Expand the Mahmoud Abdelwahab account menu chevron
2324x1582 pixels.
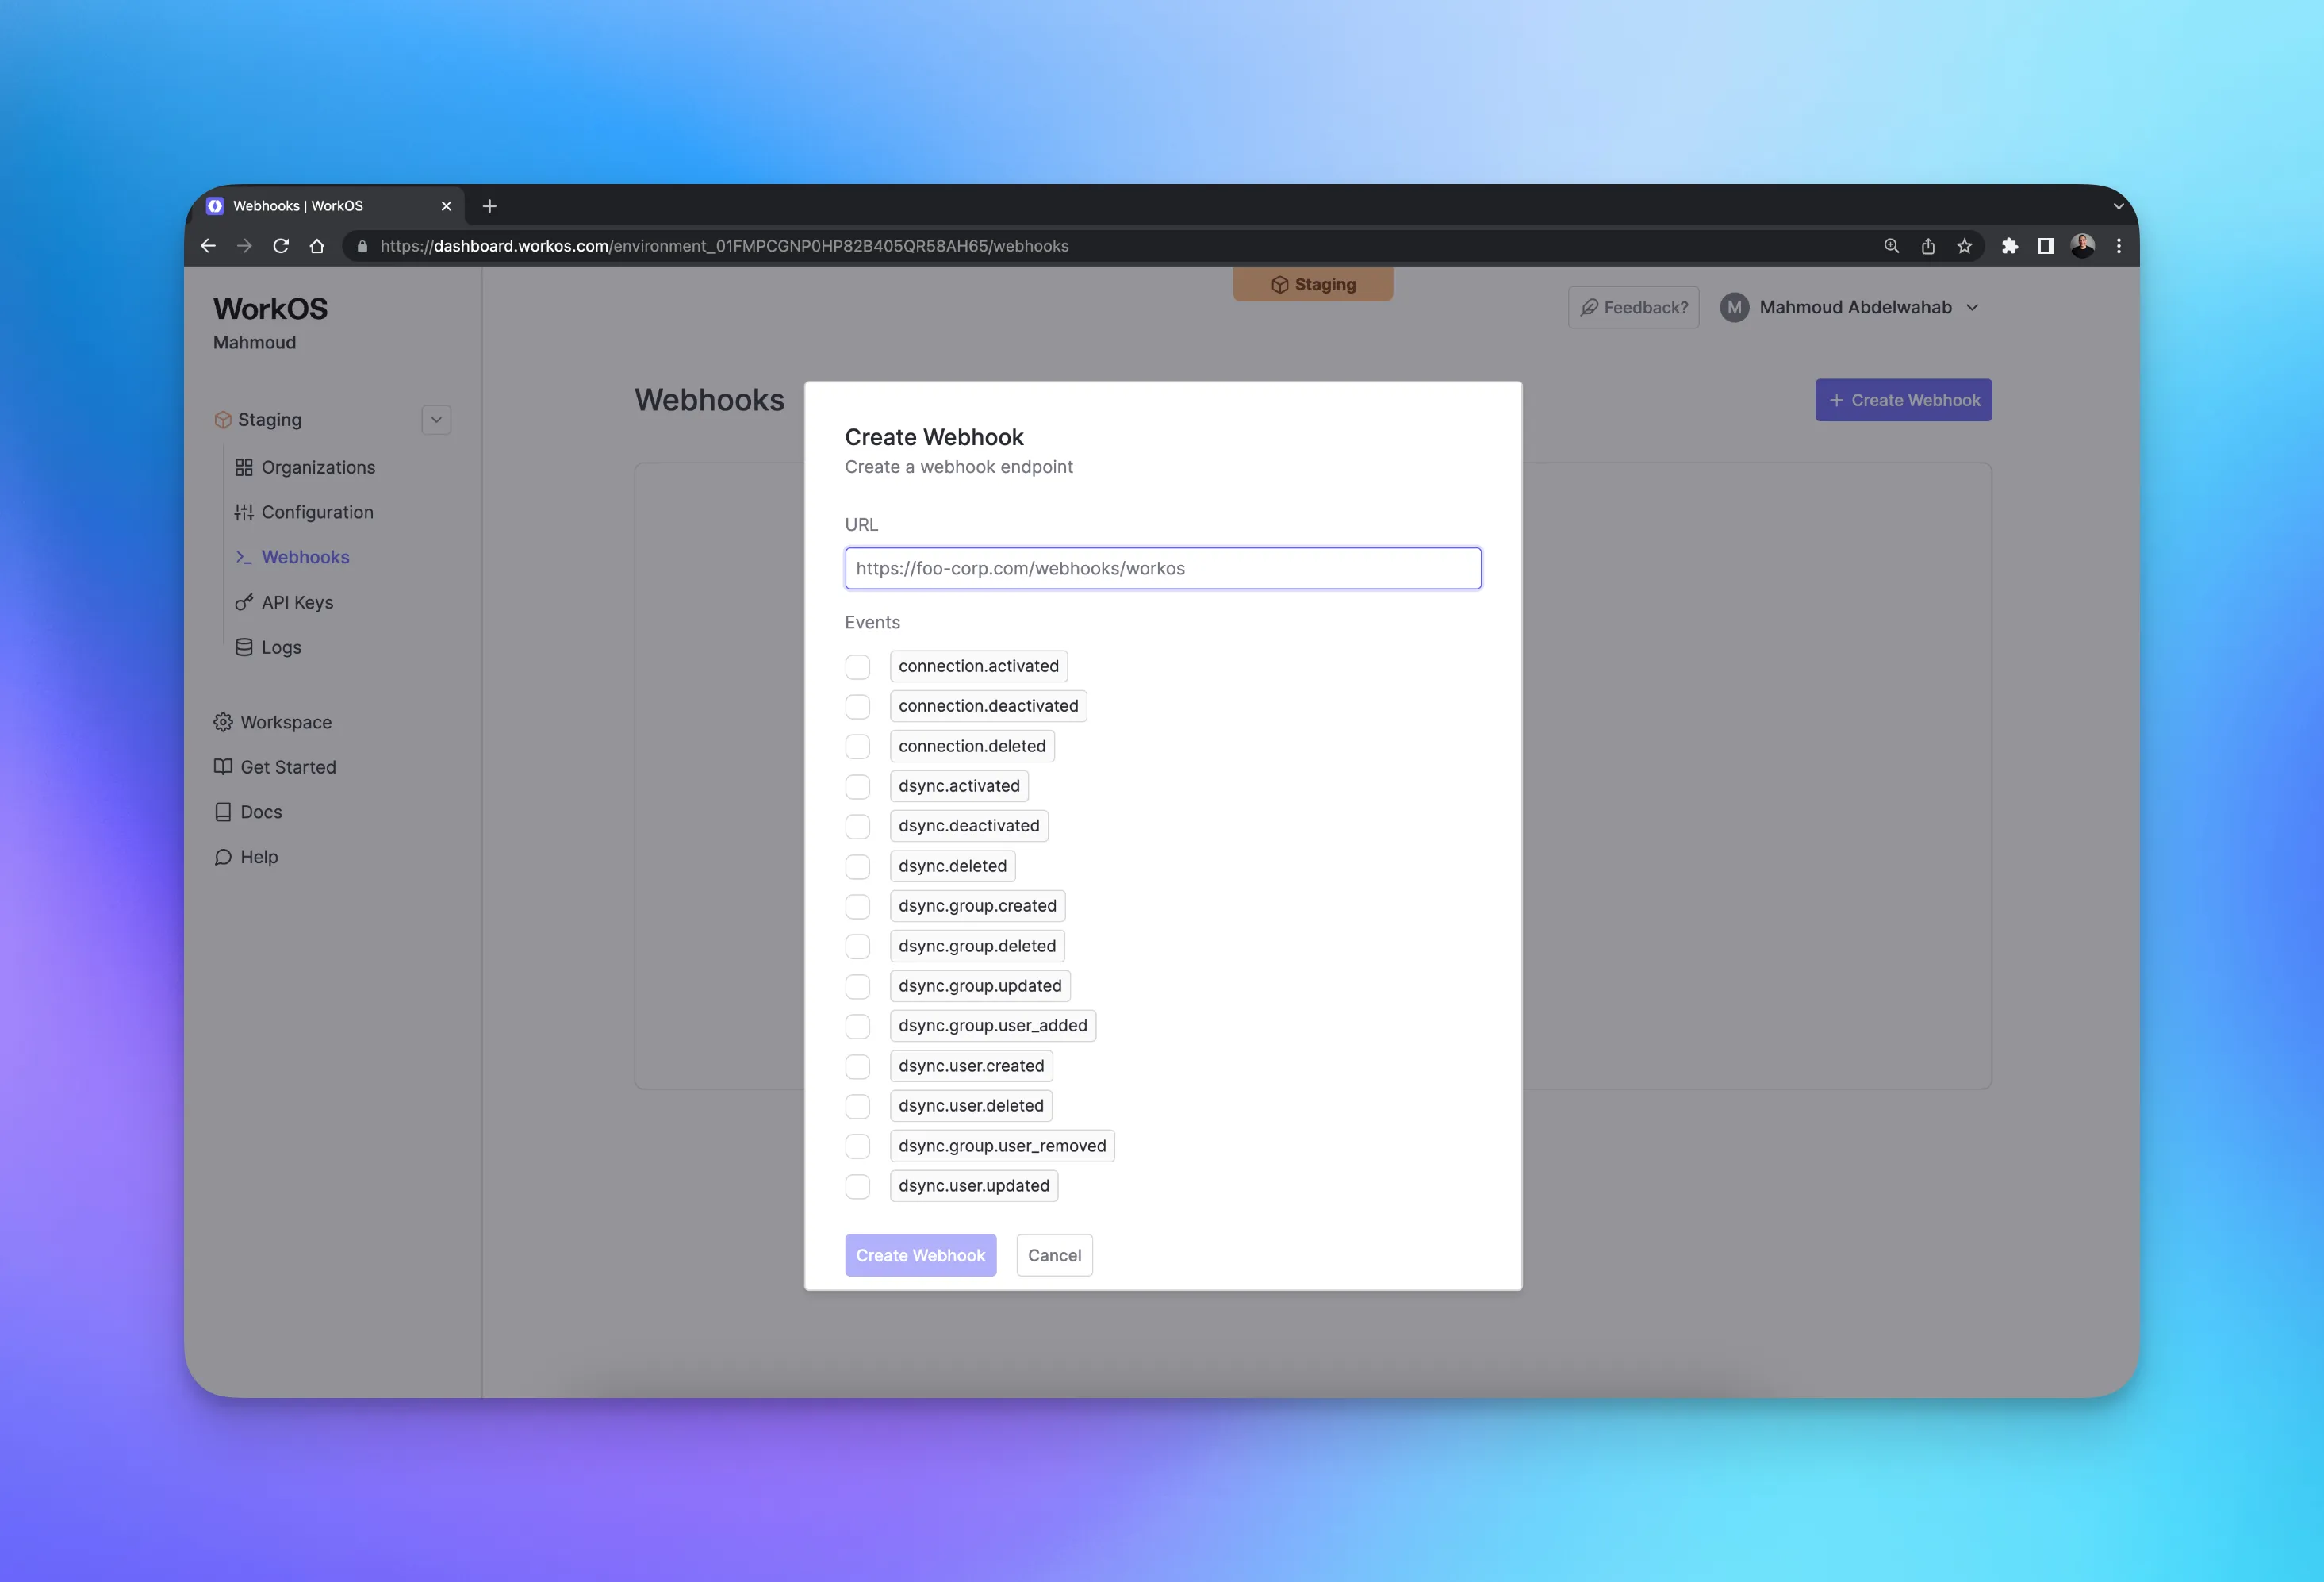tap(1972, 308)
